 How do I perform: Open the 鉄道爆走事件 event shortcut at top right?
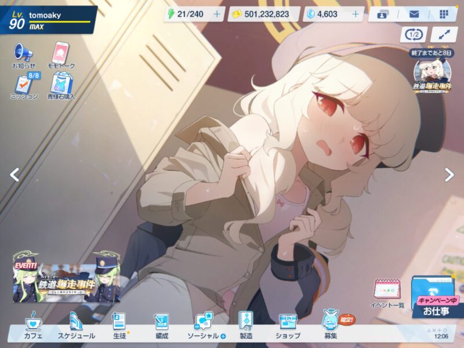click(x=432, y=77)
